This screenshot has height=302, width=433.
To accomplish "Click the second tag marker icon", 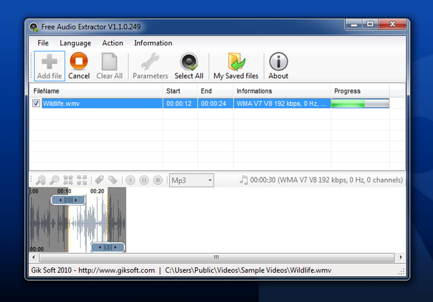I will (112, 180).
